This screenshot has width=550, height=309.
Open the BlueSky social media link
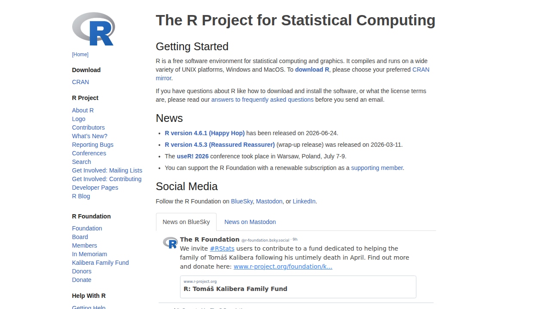click(x=242, y=201)
